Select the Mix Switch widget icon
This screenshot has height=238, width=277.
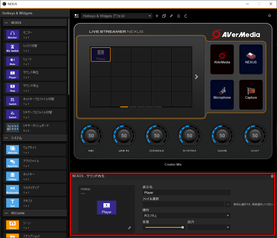coord(12,48)
